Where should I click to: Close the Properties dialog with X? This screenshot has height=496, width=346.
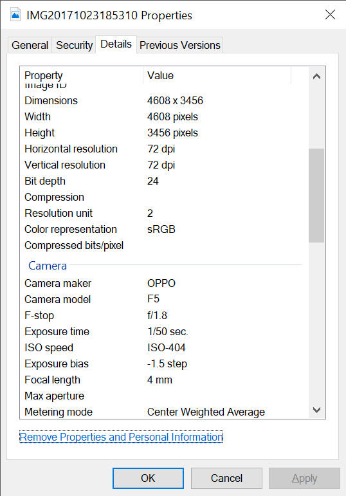[x=330, y=15]
